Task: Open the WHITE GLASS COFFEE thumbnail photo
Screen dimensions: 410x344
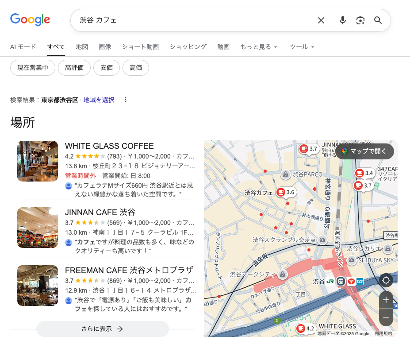Action: click(x=38, y=161)
